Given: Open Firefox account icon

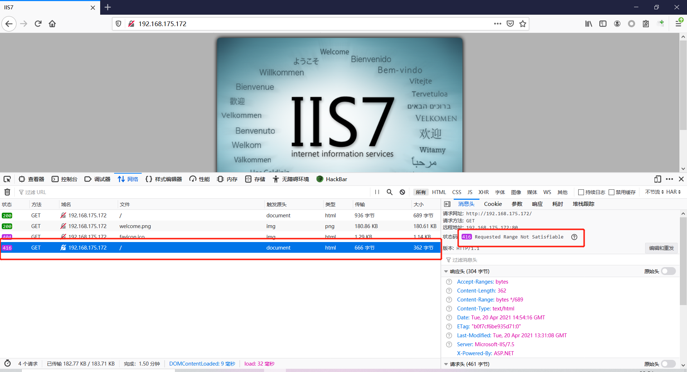Looking at the screenshot, I should pos(617,24).
